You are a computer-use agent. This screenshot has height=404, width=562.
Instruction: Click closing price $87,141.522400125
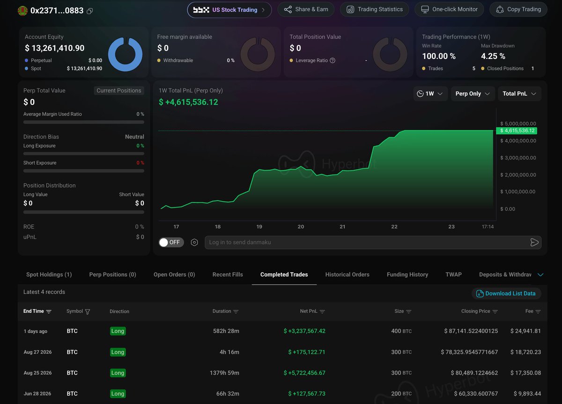pyautogui.click(x=471, y=331)
